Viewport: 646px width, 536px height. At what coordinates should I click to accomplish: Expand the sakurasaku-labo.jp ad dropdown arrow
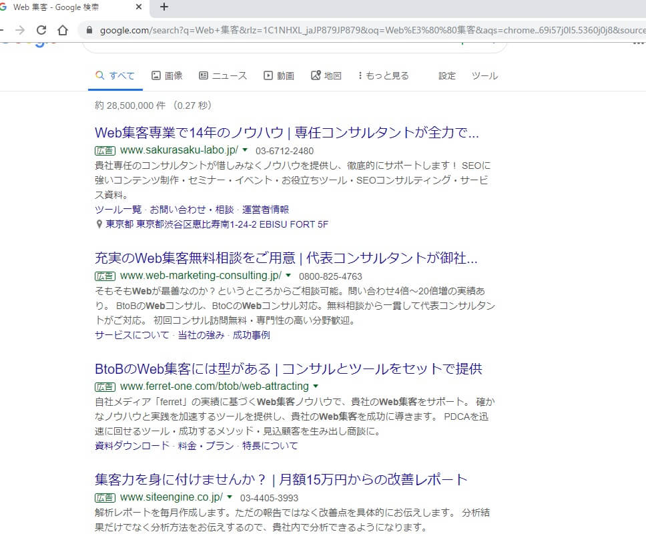pyautogui.click(x=245, y=150)
